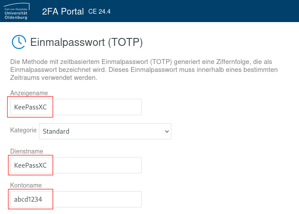The width and height of the screenshot is (299, 214).
Task: Click the Kontoname field label
Action: pos(26,185)
